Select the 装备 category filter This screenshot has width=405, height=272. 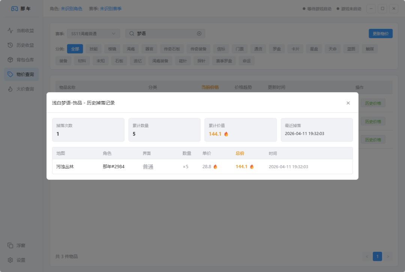(63, 61)
